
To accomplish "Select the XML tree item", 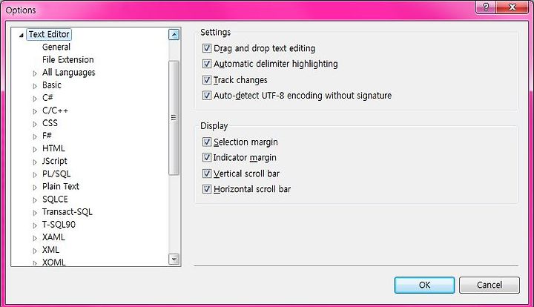I will tap(50, 250).
